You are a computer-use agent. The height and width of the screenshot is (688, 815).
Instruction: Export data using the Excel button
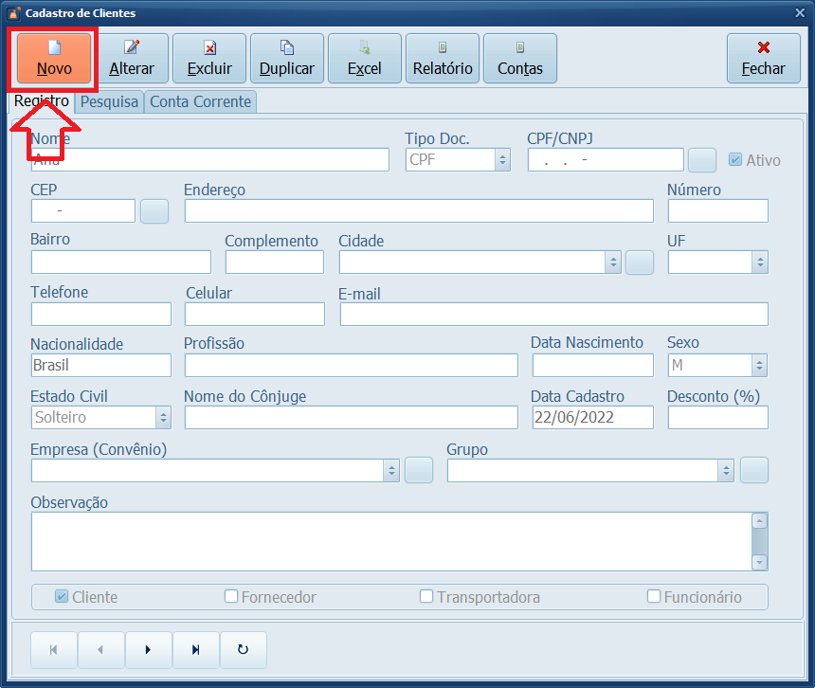coord(365,58)
